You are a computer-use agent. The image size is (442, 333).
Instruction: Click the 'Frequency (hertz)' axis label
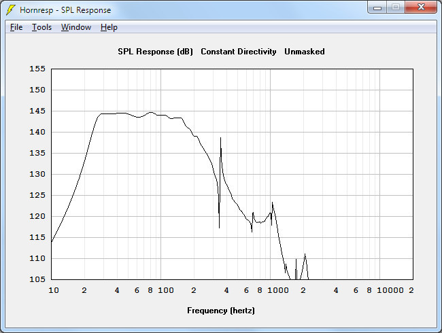tap(221, 311)
